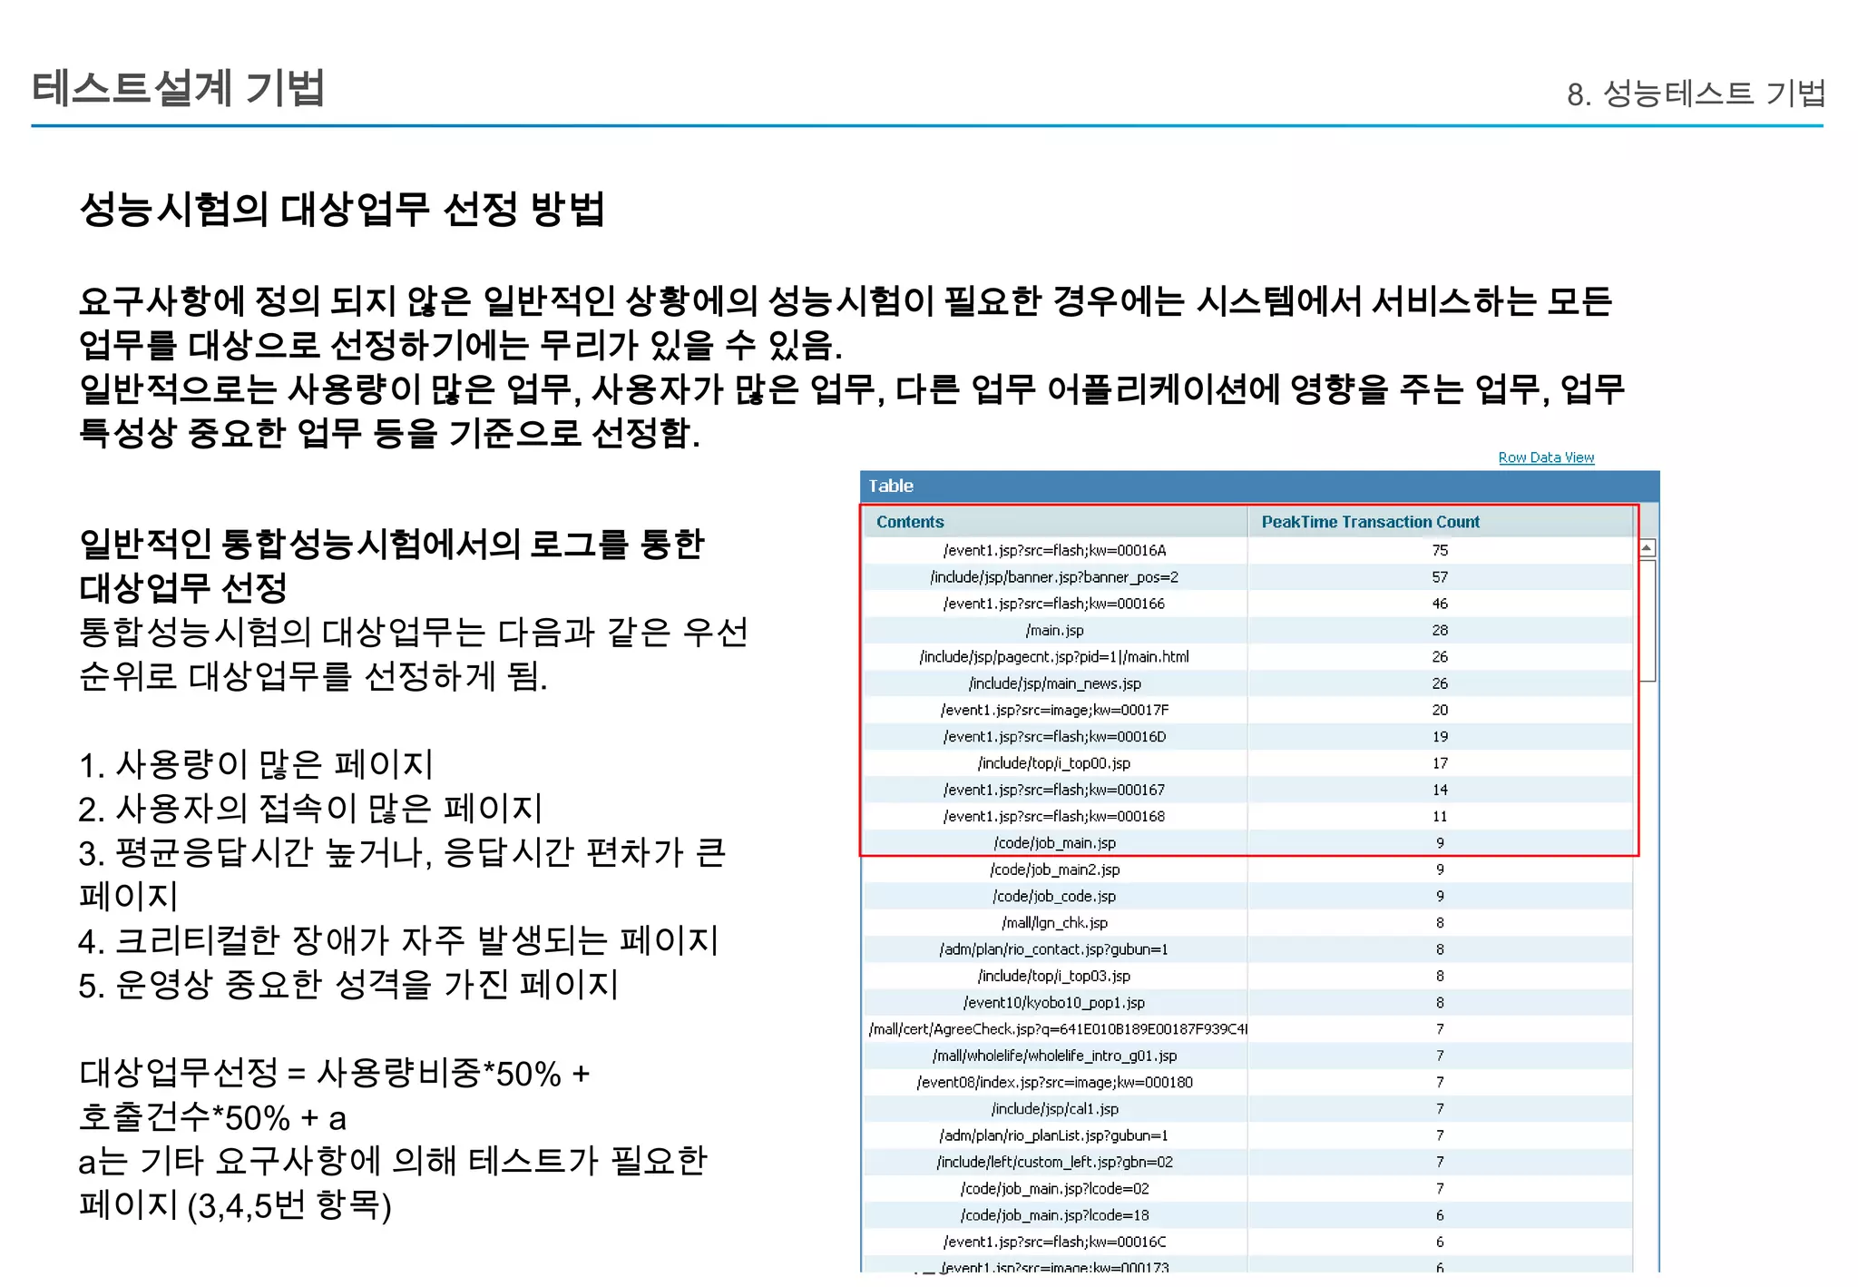The image size is (1858, 1287).
Task: Select row /event08/index.jsp?src=image;kw=000180
Action: tap(1248, 1082)
